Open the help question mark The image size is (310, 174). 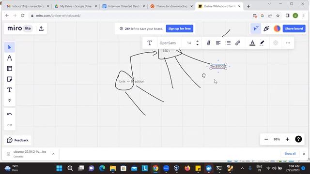coord(298,139)
